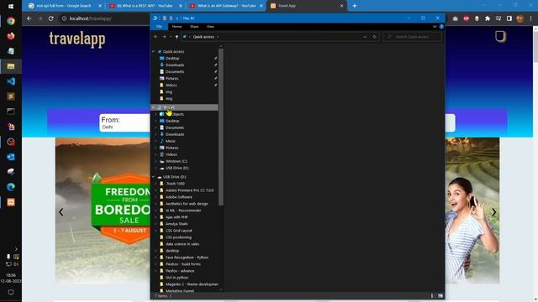Click the back arrow in File Explorer
Viewport: 538px width, 302px height.
point(156,37)
